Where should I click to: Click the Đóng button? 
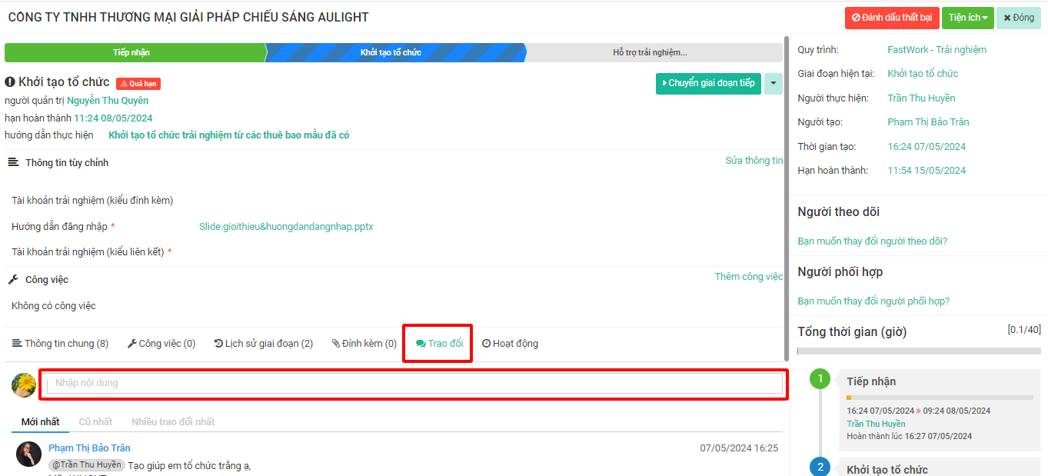(x=1019, y=18)
